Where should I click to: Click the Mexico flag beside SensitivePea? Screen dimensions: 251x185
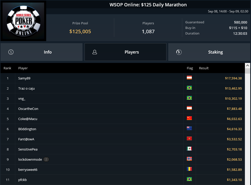tap(189, 148)
